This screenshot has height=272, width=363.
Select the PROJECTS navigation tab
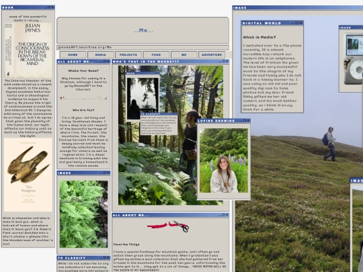point(128,55)
